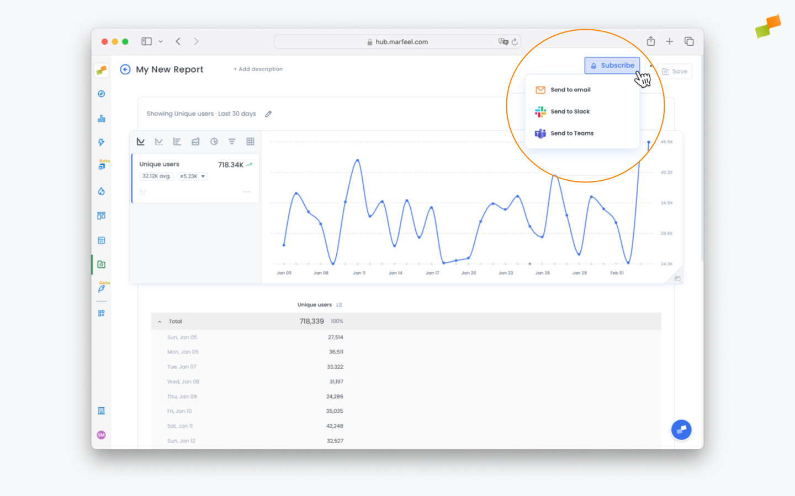
Task: Select the area chart visualization icon
Action: point(195,142)
